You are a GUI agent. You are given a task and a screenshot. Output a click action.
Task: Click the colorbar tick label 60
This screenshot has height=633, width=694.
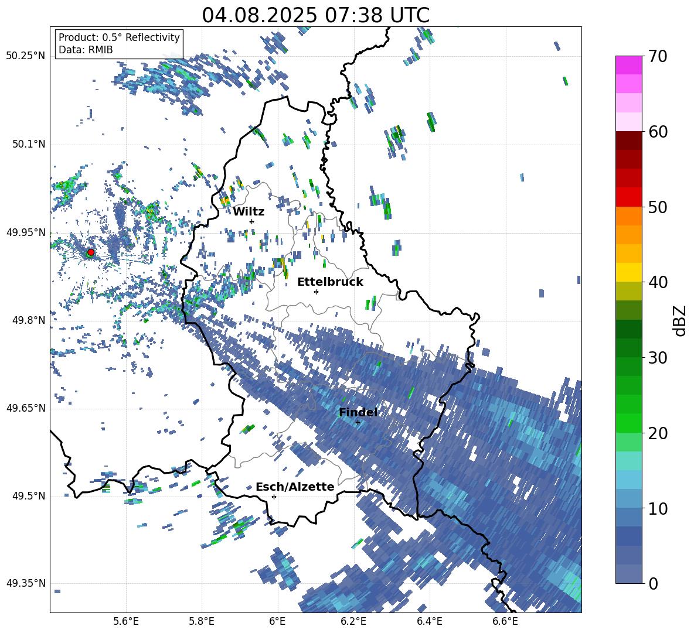point(657,132)
